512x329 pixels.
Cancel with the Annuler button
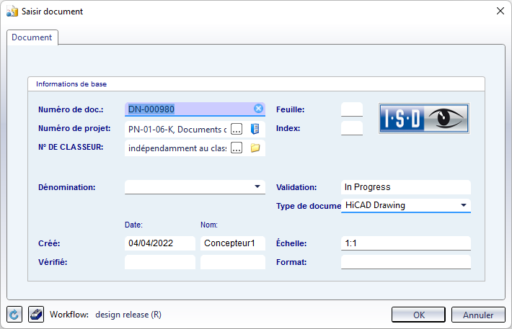478,315
